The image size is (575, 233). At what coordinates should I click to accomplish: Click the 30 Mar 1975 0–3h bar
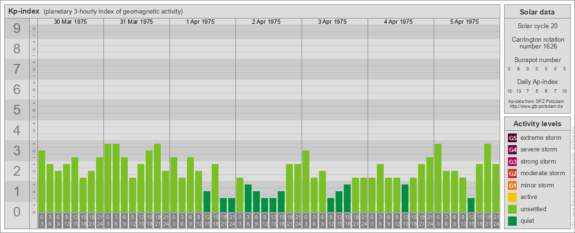(x=42, y=182)
